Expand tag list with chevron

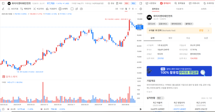point(210,24)
